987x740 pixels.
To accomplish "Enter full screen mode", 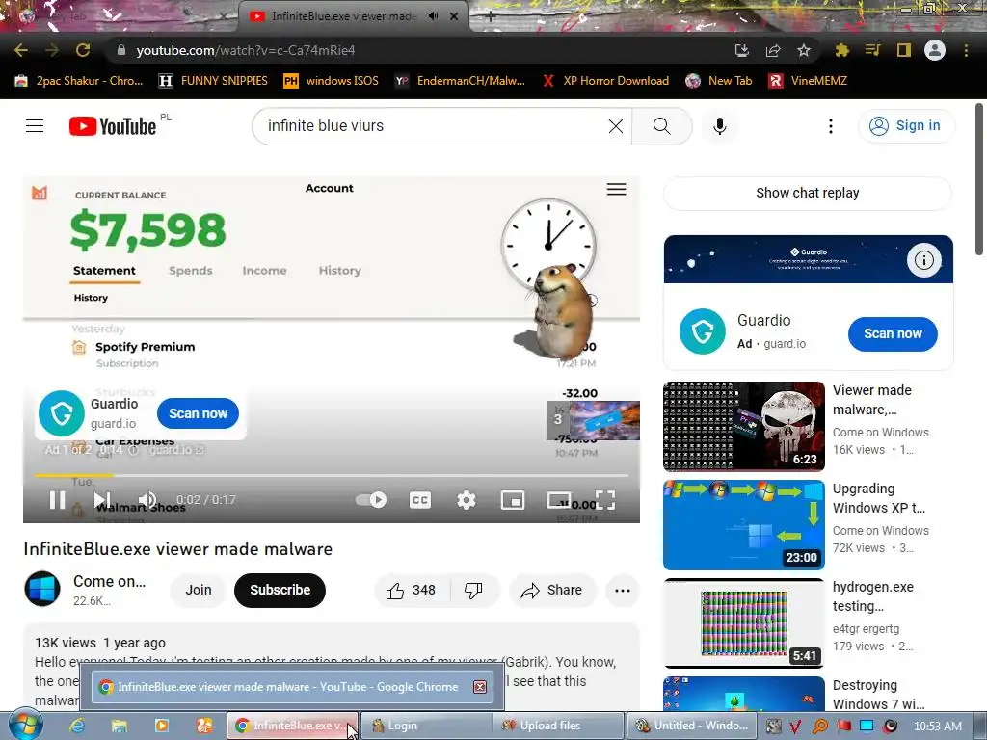I will pos(605,500).
